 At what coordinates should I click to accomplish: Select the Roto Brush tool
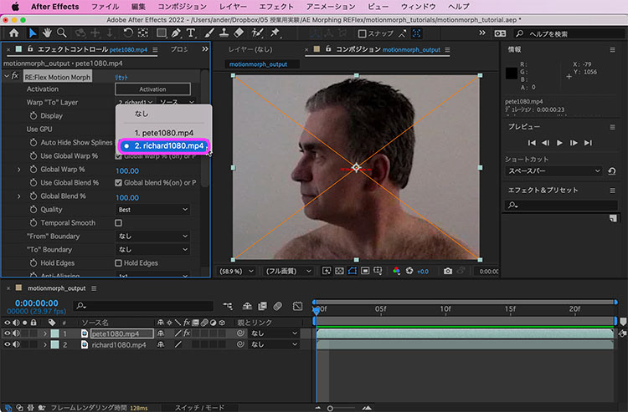tap(257, 33)
